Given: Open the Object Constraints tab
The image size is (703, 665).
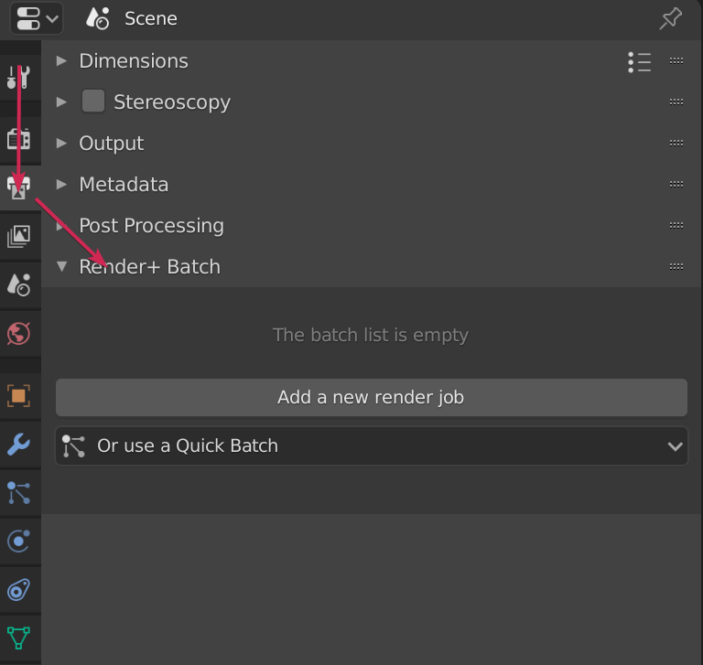Looking at the screenshot, I should point(19,590).
